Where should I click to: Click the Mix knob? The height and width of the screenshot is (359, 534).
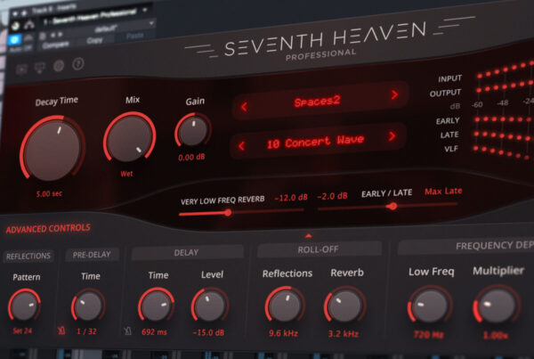(x=129, y=138)
